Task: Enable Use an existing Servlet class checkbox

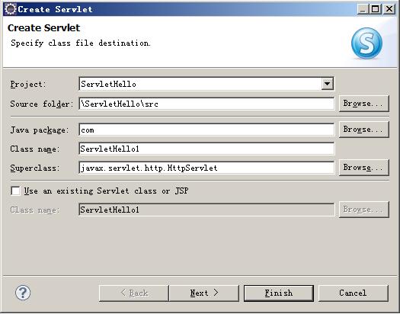Action: click(15, 191)
